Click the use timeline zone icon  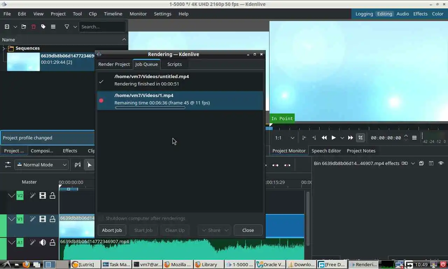78,165
